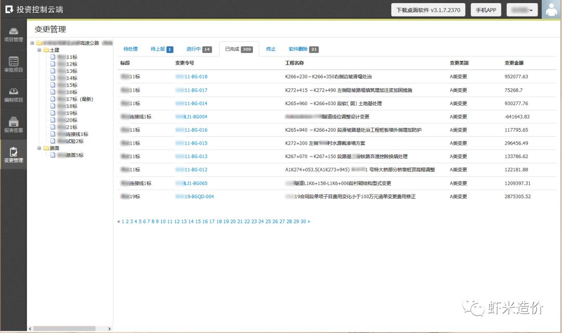Collapse the 土建 tree node
This screenshot has height=333, width=562.
(39, 50)
